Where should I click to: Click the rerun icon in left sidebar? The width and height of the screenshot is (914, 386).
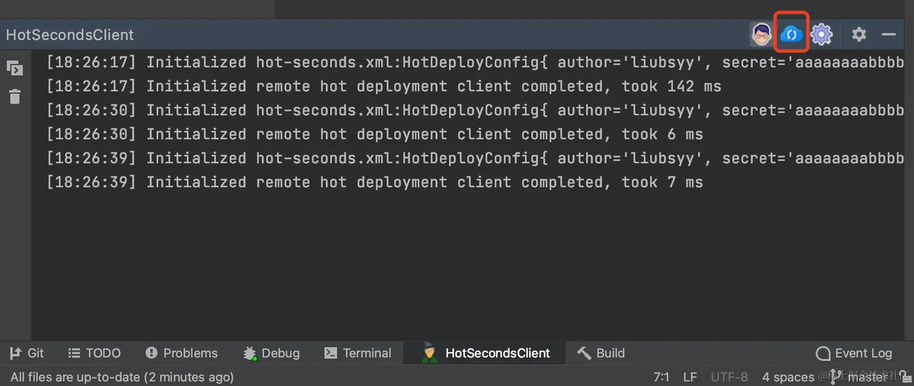pos(14,69)
